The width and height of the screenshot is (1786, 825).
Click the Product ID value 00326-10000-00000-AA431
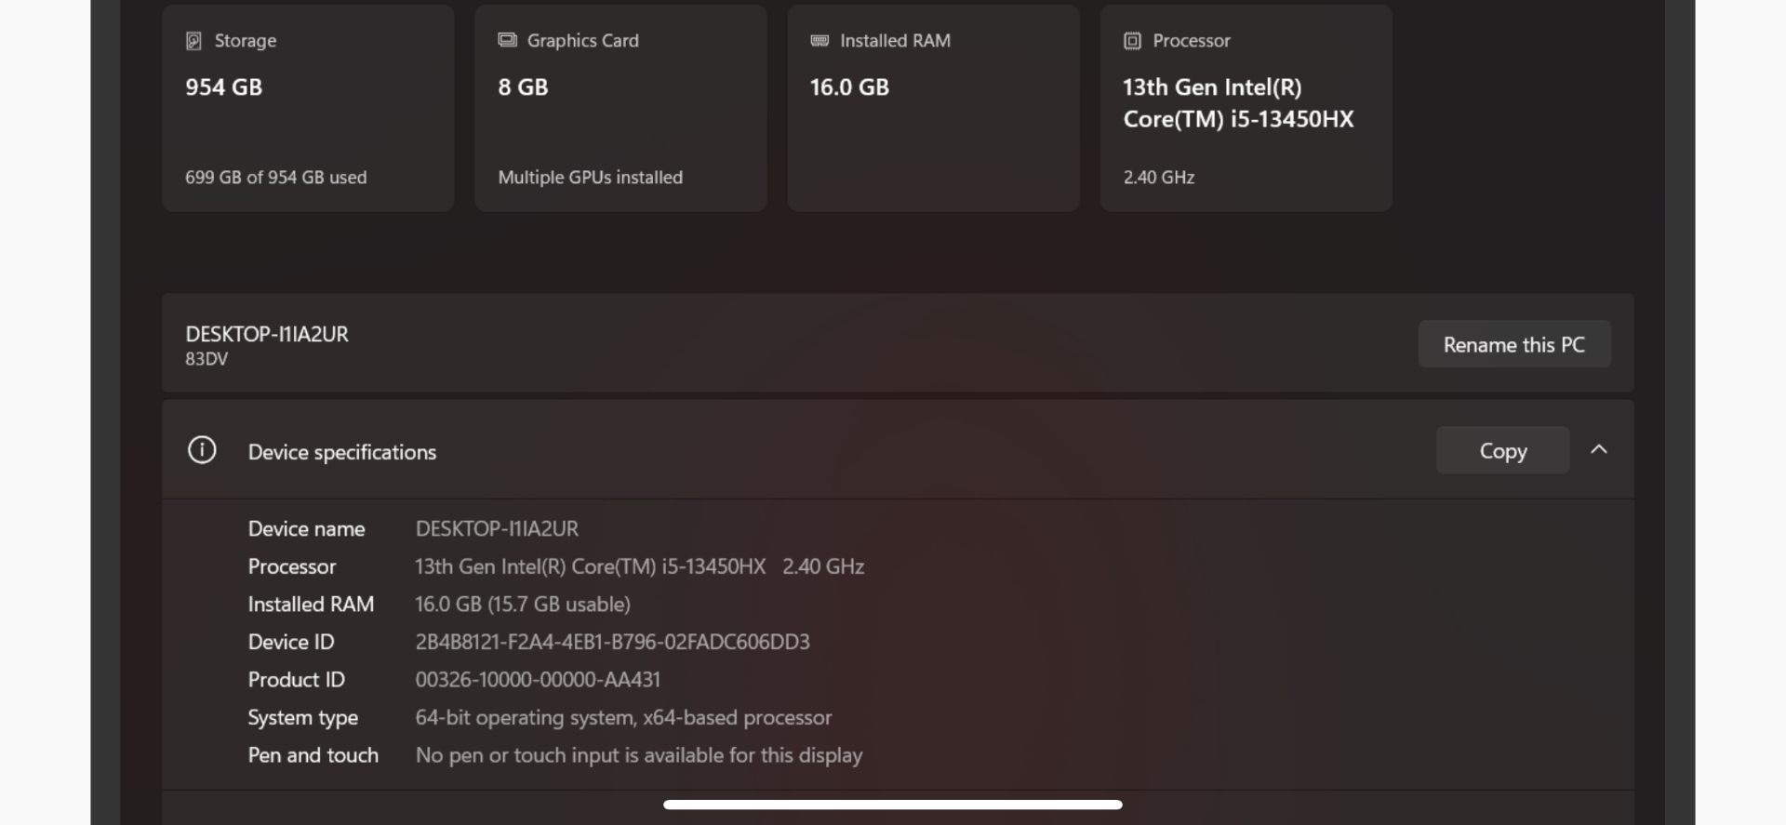pos(538,680)
